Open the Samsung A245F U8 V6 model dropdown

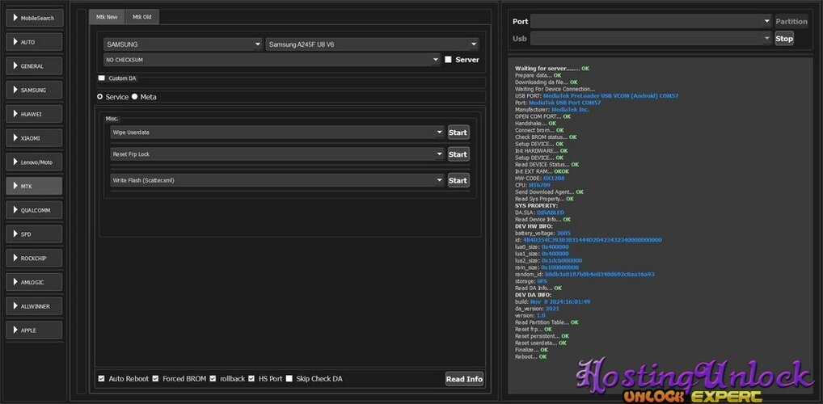[x=372, y=44]
